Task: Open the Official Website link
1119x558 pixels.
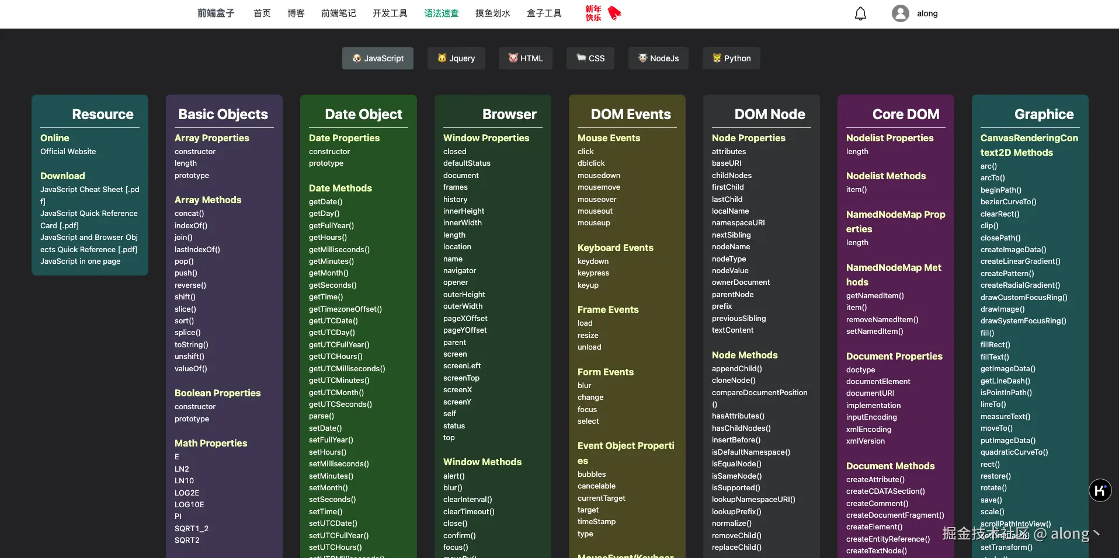Action: coord(68,152)
